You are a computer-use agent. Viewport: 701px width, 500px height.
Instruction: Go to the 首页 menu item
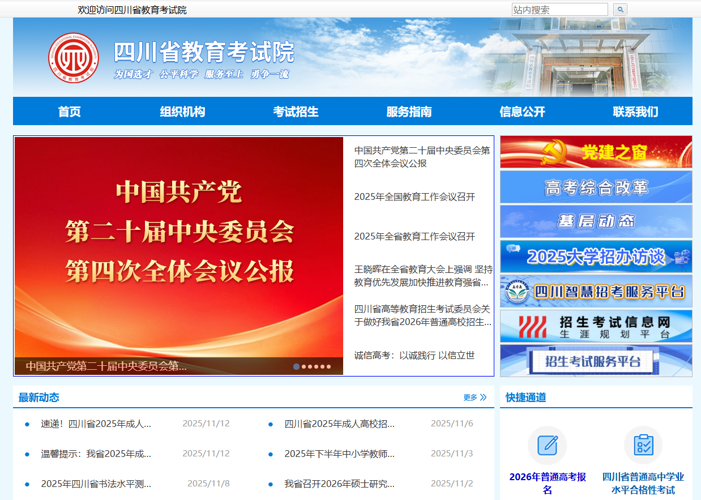point(69,112)
